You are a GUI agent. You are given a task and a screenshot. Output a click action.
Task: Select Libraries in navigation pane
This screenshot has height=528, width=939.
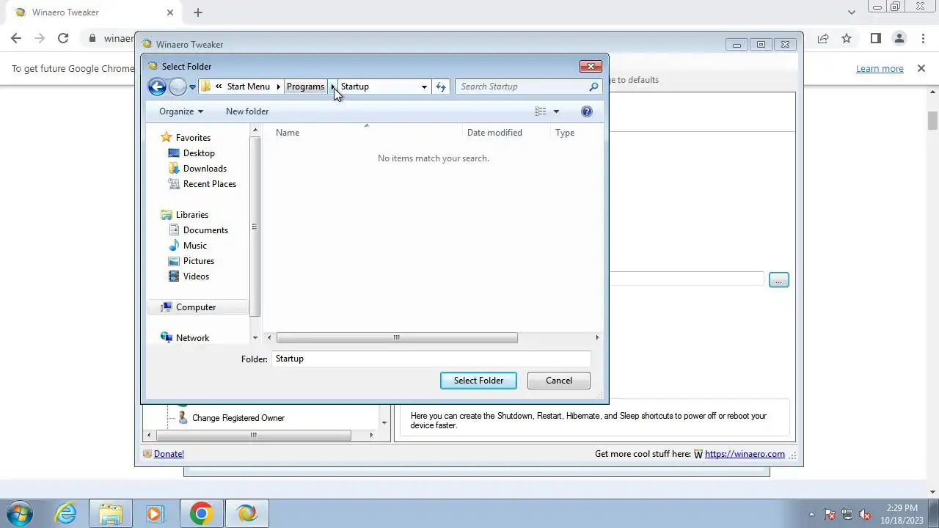[x=192, y=215]
